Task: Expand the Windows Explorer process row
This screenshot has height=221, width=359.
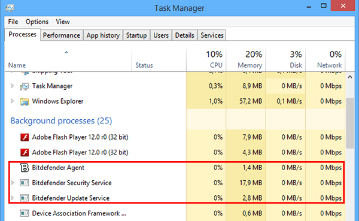Action: coord(12,101)
